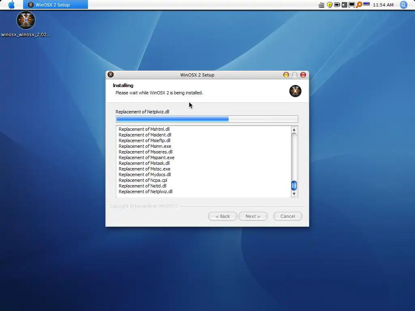Select 'Replacement of Netplwiz.dll' row in log list
Screen dimensions: 415x311
[x=145, y=192]
